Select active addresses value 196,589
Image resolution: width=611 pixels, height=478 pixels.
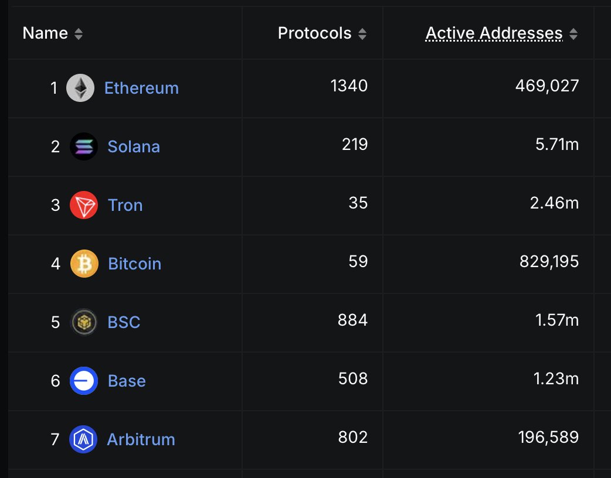pos(549,438)
